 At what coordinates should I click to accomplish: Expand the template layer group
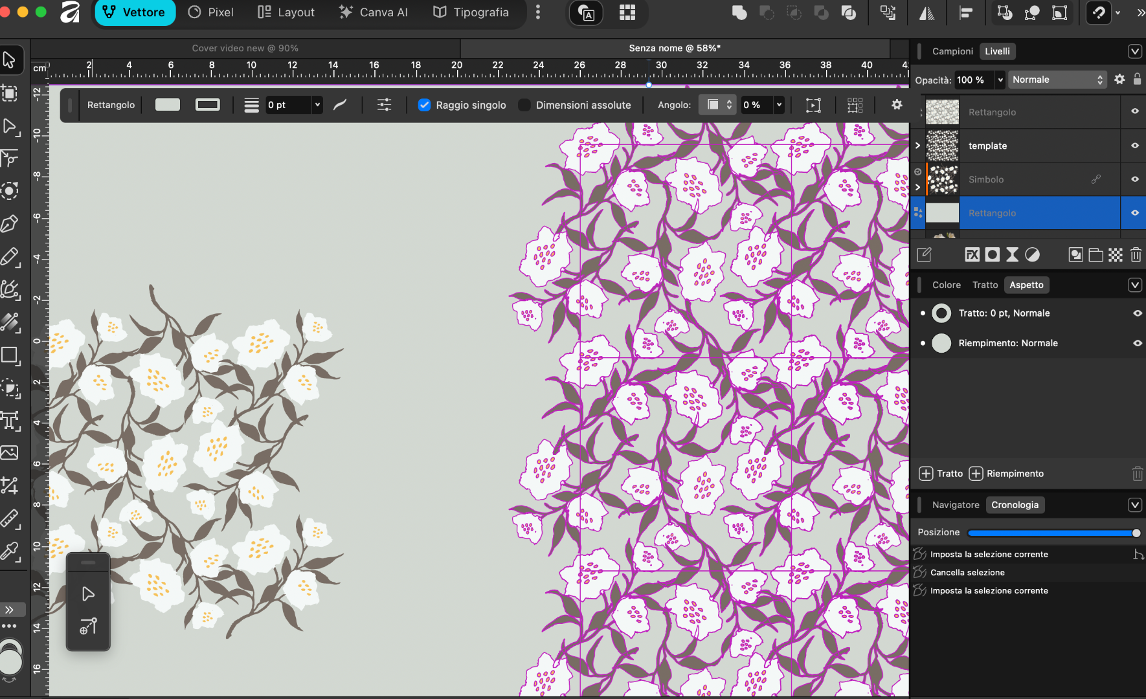[x=917, y=146]
